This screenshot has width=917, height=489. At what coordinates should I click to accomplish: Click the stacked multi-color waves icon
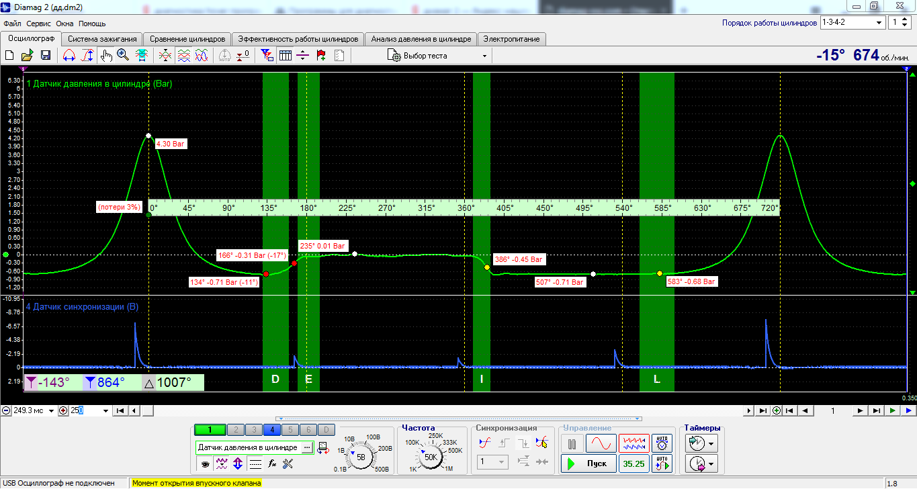point(183,56)
